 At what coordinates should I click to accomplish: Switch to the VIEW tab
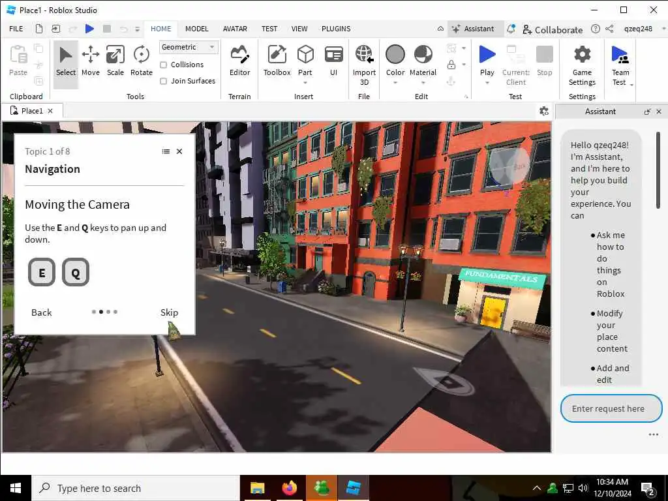click(299, 29)
